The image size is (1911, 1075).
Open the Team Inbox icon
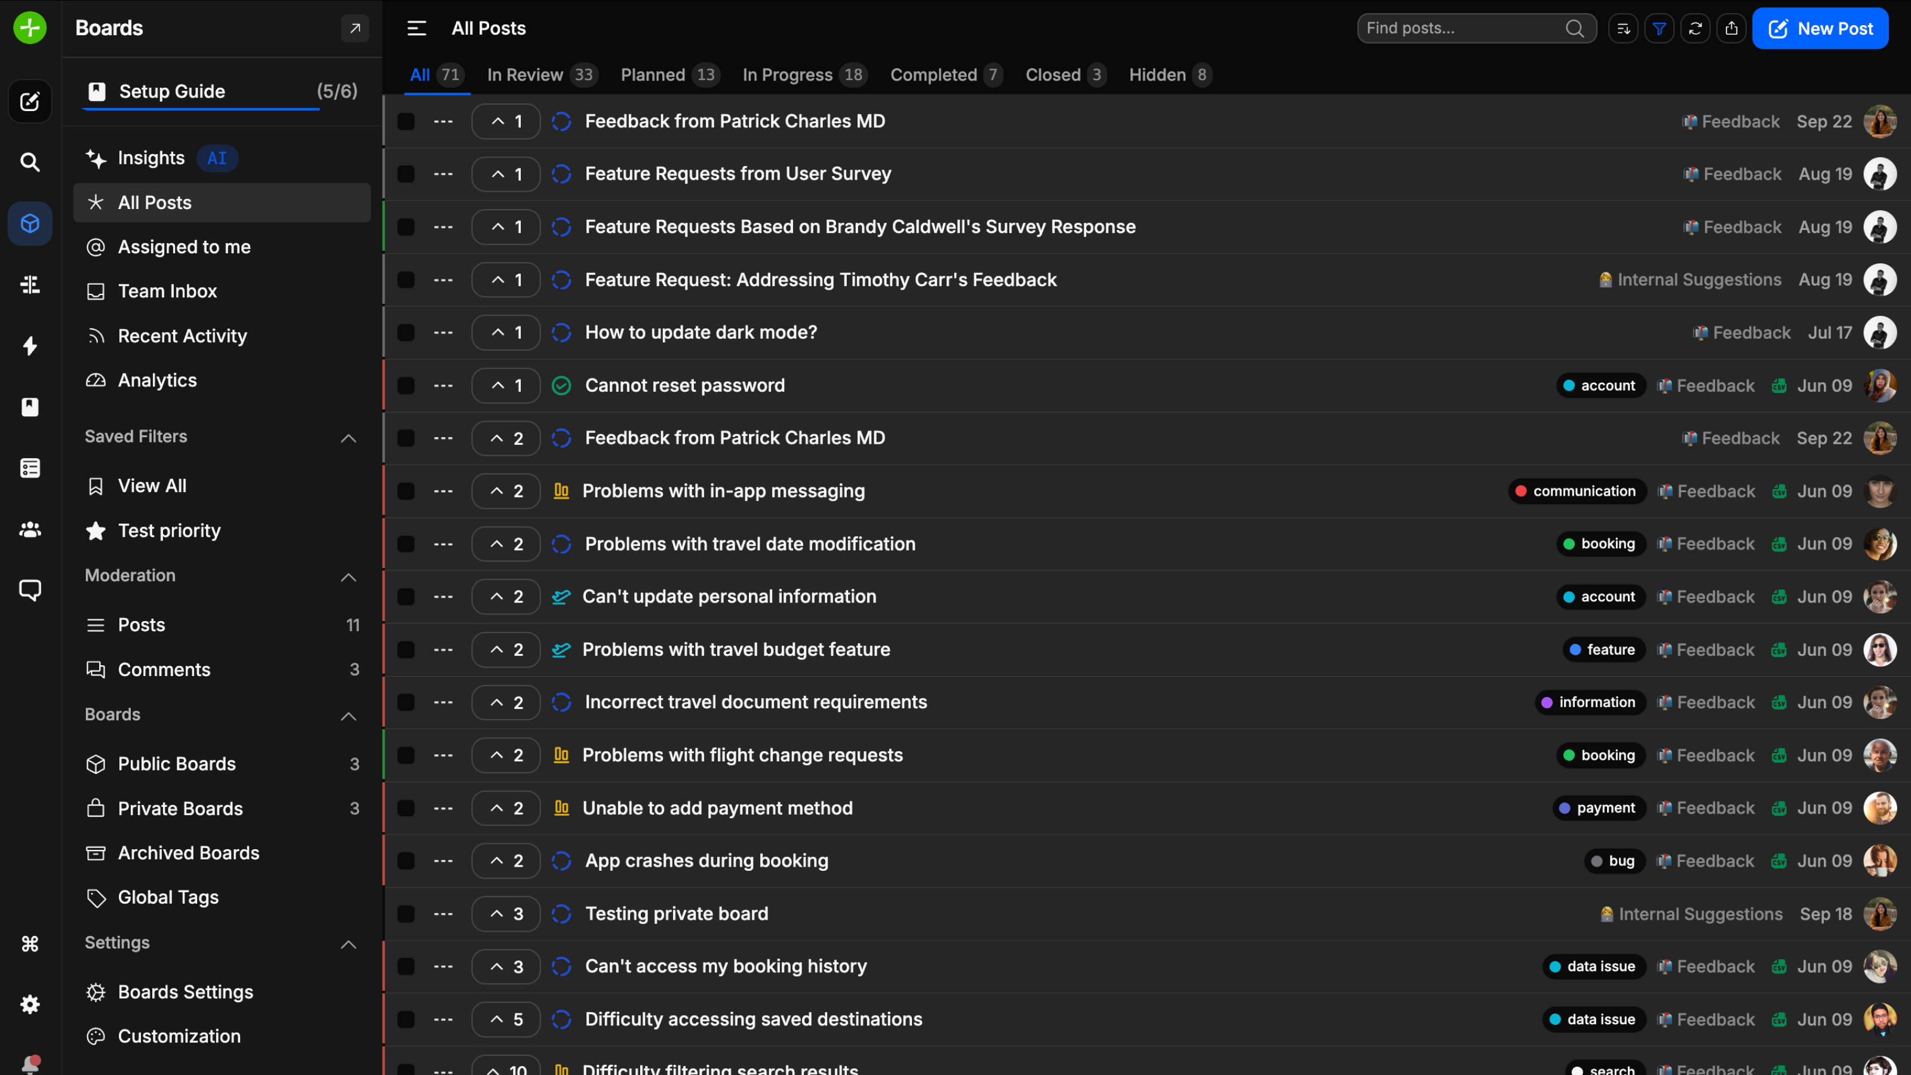(x=96, y=291)
